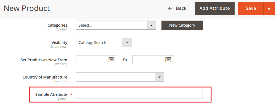This screenshot has height=109, width=276.
Task: Open the Add Attribute dialog
Action: tap(214, 9)
